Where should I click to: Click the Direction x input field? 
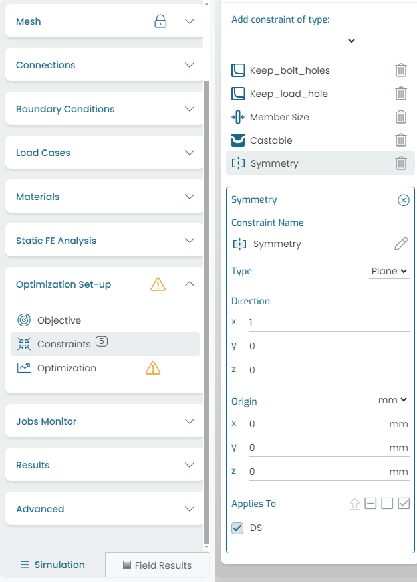pyautogui.click(x=329, y=322)
